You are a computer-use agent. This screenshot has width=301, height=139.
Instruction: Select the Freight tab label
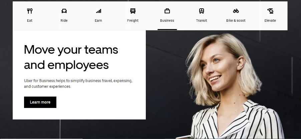pyautogui.click(x=133, y=20)
